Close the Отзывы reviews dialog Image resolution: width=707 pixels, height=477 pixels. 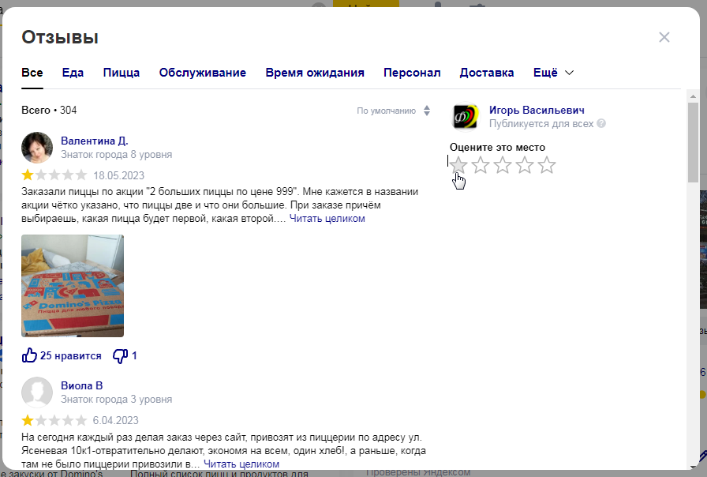coord(664,37)
